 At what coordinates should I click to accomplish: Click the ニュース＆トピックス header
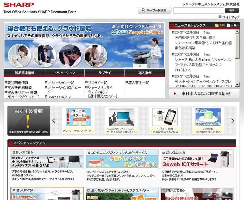point(190,25)
